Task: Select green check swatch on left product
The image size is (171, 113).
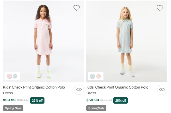Action: coord(15,76)
